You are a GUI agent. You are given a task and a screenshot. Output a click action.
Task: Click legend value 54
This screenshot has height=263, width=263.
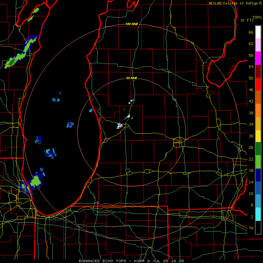(251, 67)
